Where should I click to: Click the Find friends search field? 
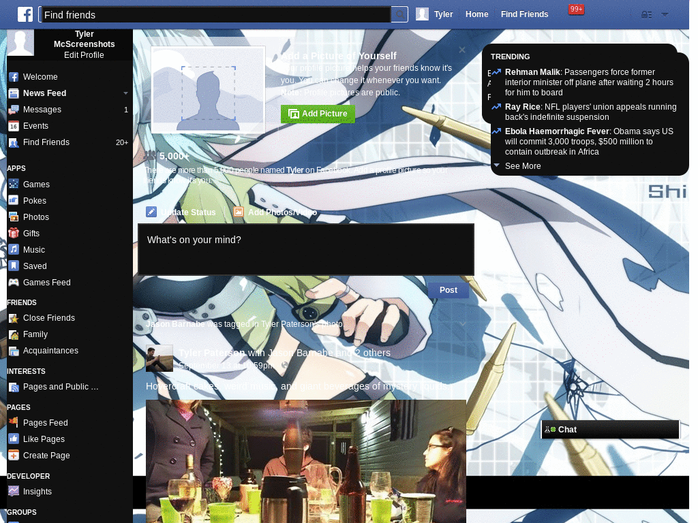click(215, 15)
